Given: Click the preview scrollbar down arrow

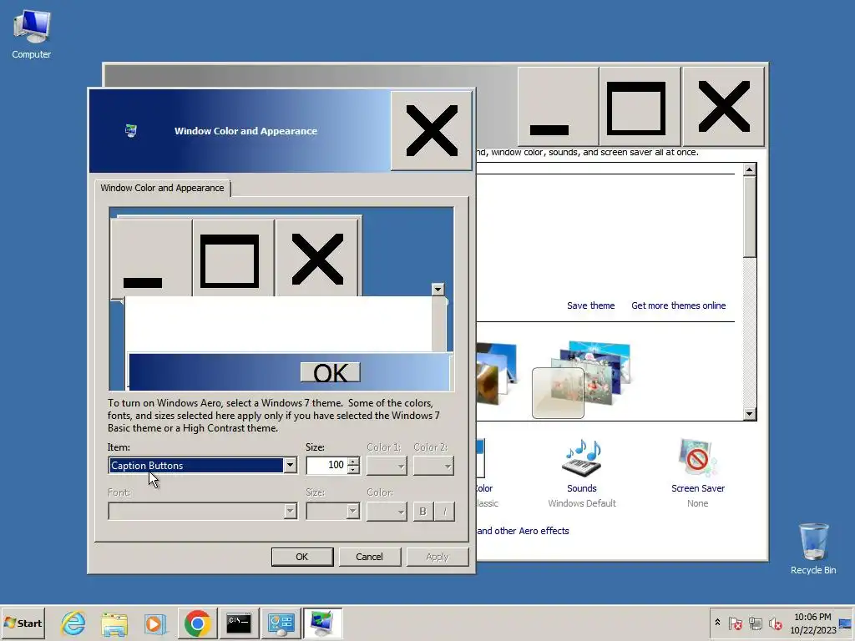Looking at the screenshot, I should click(438, 289).
